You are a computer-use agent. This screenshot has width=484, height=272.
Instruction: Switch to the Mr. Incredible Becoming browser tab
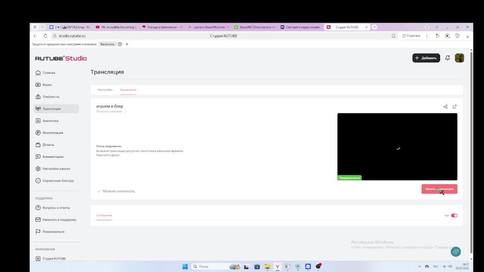pyautogui.click(x=116, y=27)
